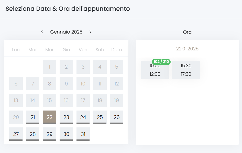Go to next month arrow

pos(91,32)
